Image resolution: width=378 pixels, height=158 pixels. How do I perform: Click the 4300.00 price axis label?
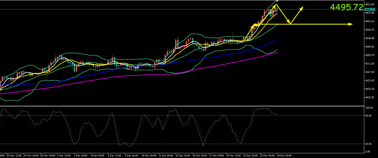click(x=370, y=47)
